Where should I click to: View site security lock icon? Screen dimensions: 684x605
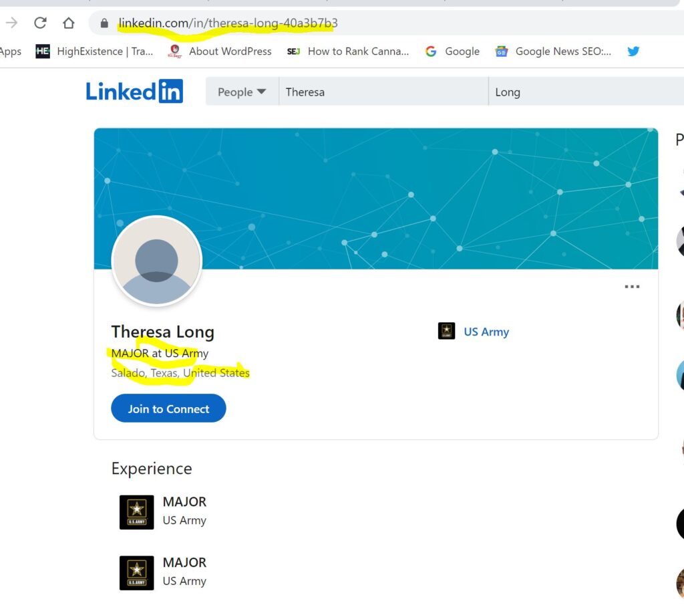104,23
